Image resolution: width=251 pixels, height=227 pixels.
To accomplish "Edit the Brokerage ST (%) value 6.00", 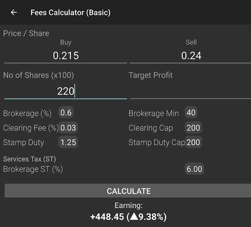I will 194,169.
